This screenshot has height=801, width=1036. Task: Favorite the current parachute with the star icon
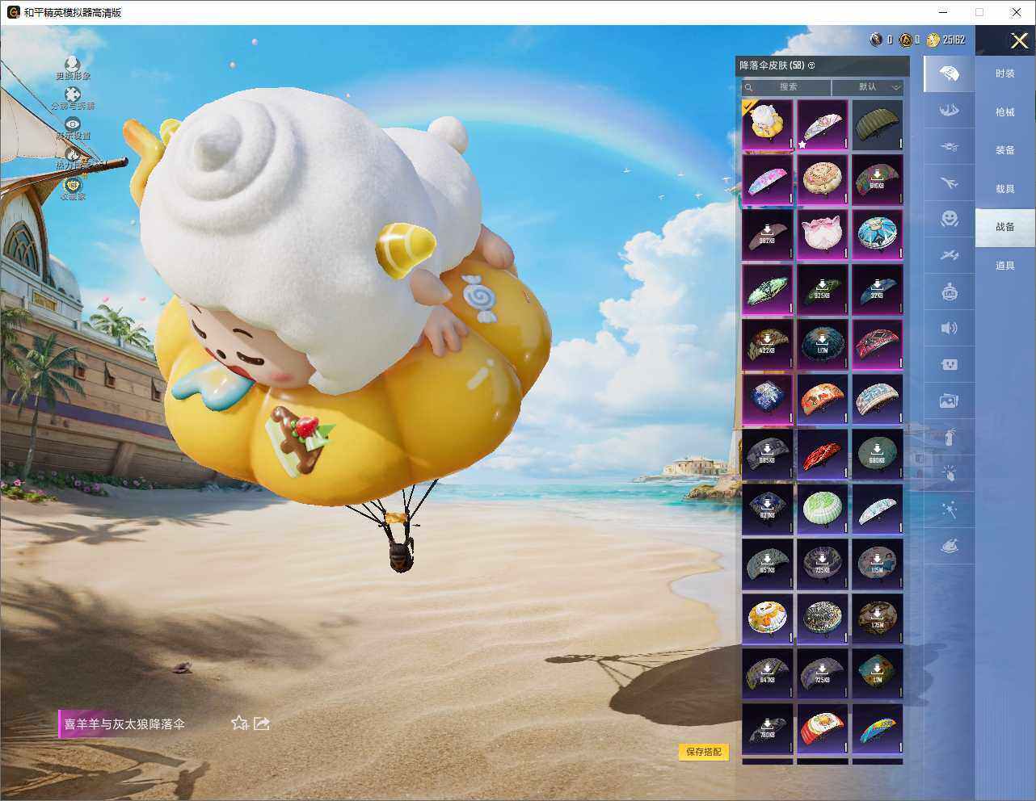pos(239,723)
